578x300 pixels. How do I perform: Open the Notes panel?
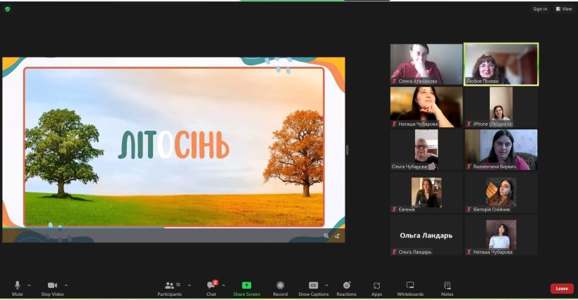(447, 287)
